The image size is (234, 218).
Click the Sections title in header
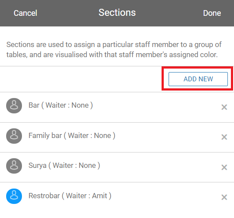117,13
